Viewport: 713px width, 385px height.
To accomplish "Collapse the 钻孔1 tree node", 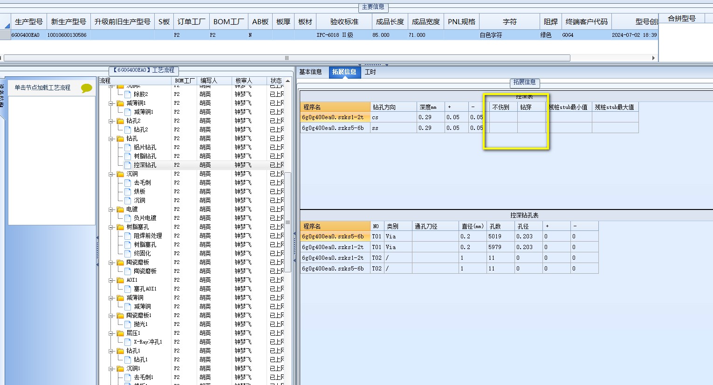I will (111, 351).
